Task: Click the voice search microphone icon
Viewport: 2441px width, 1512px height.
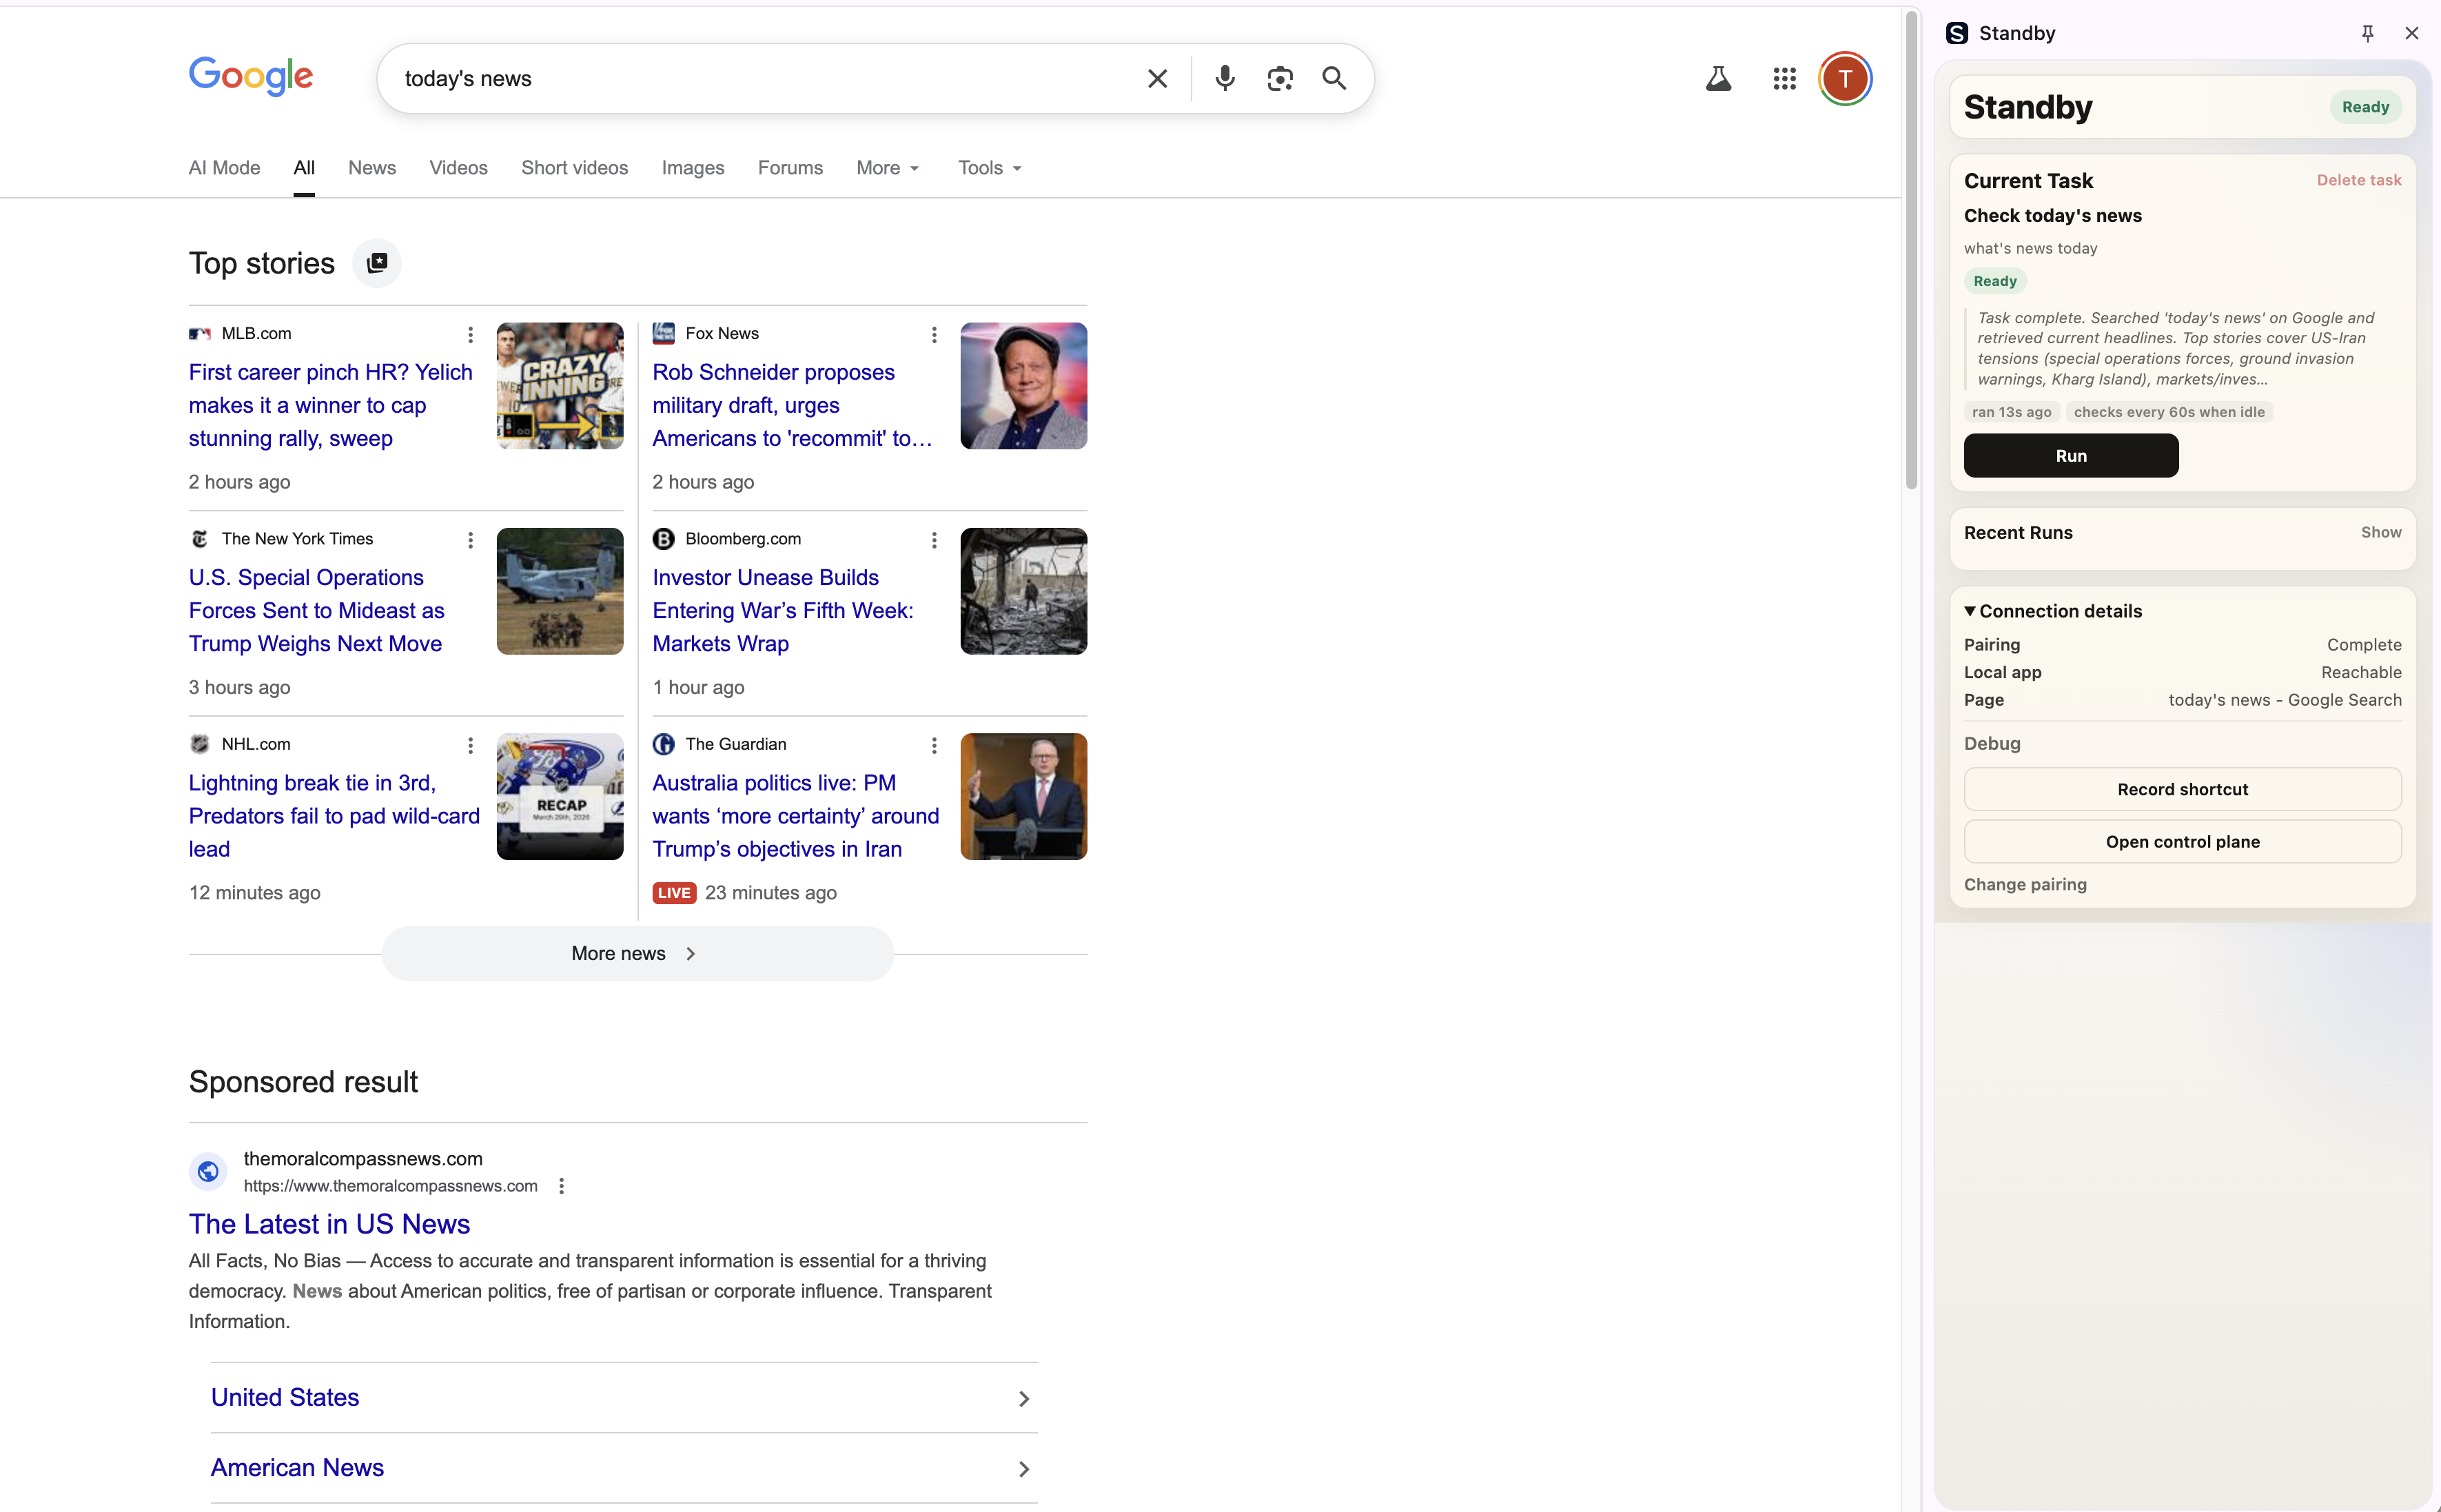Action: (1224, 78)
